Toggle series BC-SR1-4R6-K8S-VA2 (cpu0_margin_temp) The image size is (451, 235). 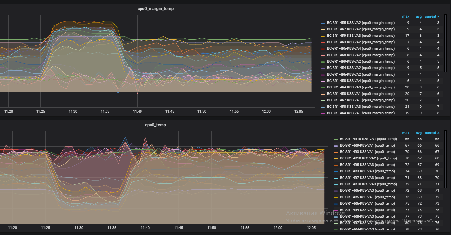tap(361, 74)
